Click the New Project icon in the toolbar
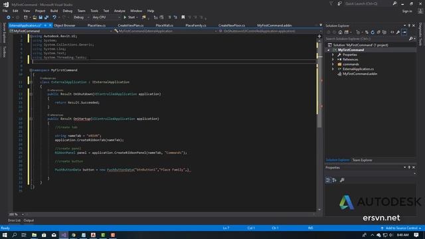 coord(25,17)
